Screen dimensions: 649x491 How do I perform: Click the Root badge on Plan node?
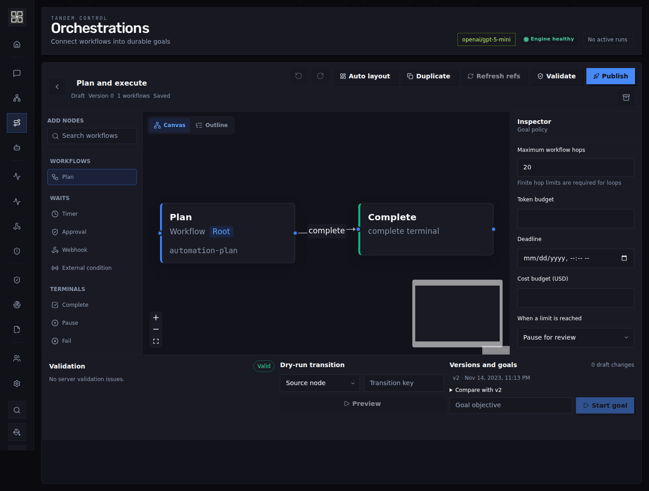[221, 232]
